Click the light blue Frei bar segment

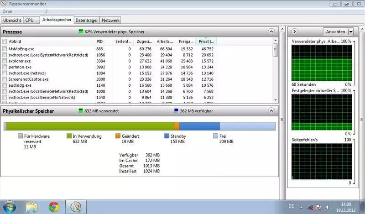[247, 126]
